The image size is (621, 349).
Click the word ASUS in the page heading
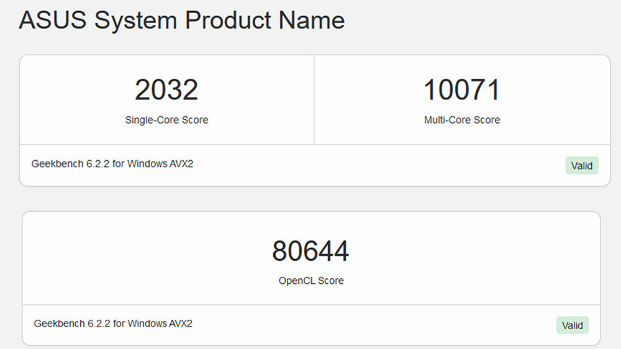click(x=53, y=20)
